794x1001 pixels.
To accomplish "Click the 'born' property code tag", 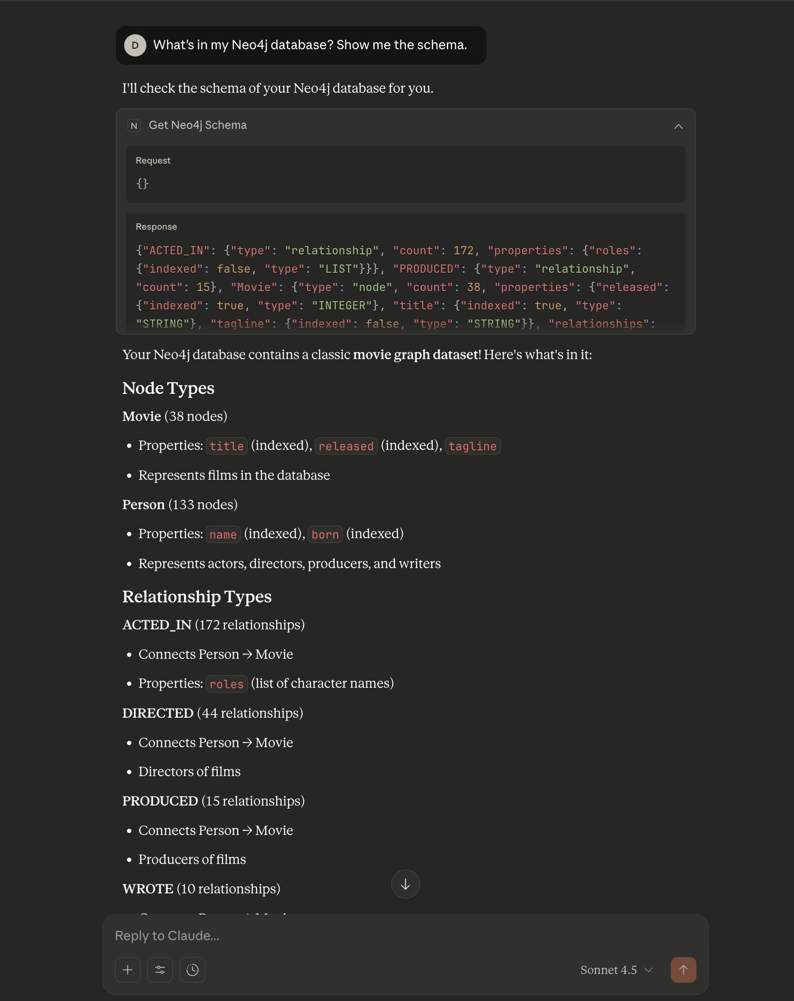I will [x=325, y=534].
